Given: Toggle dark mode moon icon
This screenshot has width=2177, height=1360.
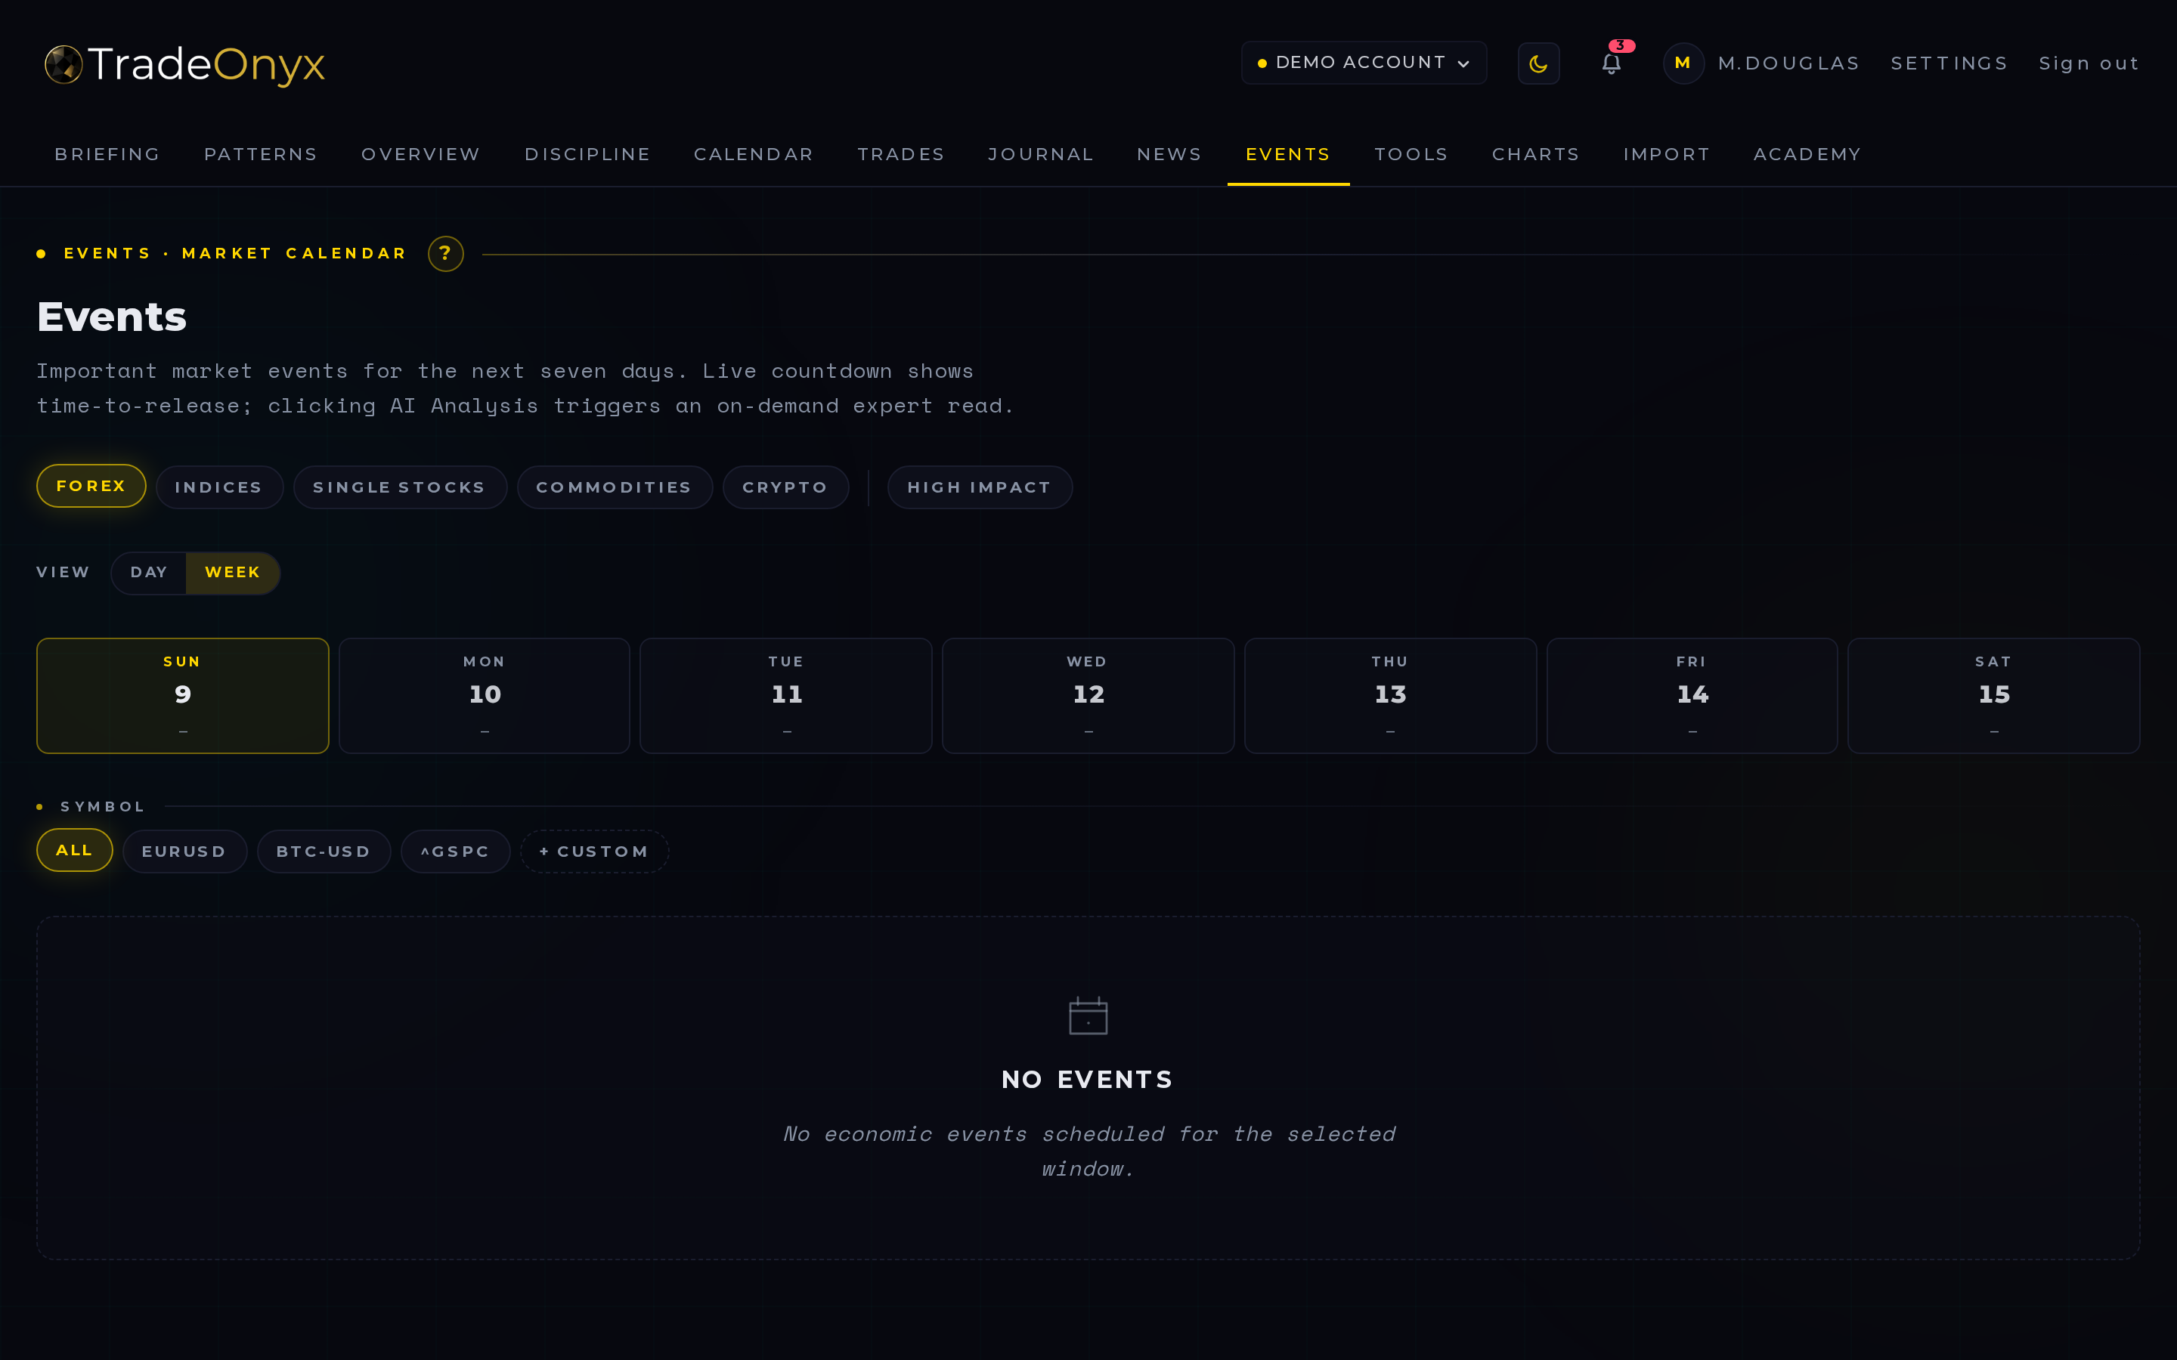Looking at the screenshot, I should 1538,64.
